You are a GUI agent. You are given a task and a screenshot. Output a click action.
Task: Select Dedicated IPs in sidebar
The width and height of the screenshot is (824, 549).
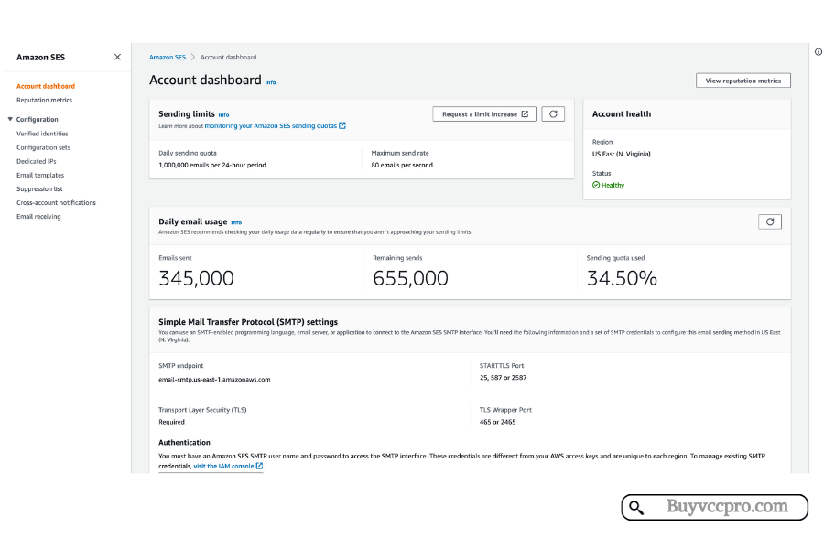point(37,161)
